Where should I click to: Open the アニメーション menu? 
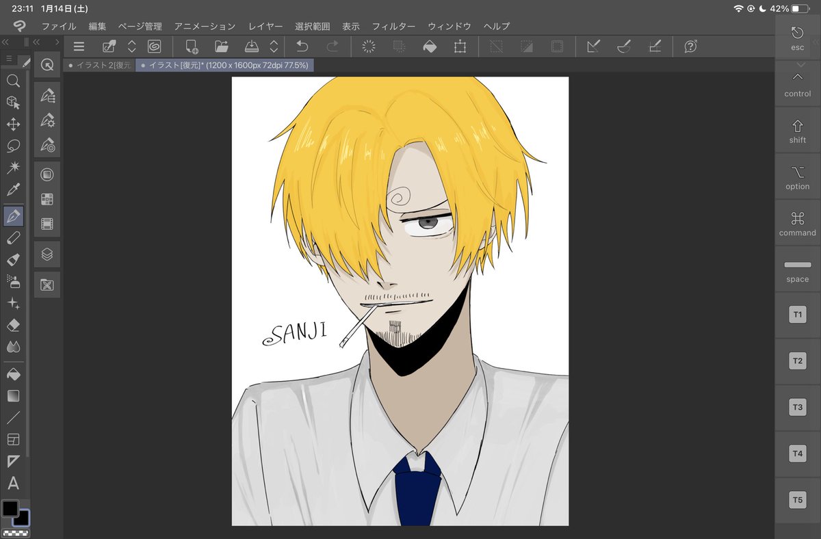pos(205,27)
